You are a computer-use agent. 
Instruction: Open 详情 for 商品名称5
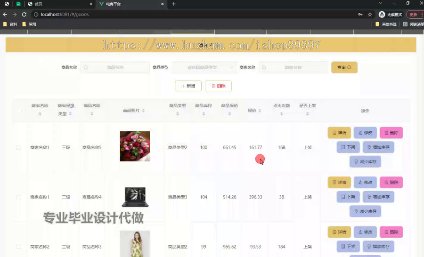(339, 133)
